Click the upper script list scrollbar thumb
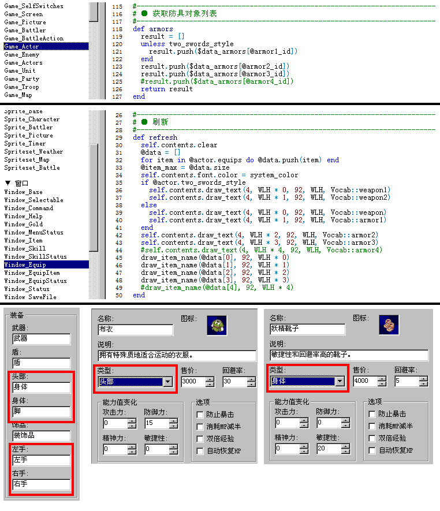440x511 pixels. 94,12
